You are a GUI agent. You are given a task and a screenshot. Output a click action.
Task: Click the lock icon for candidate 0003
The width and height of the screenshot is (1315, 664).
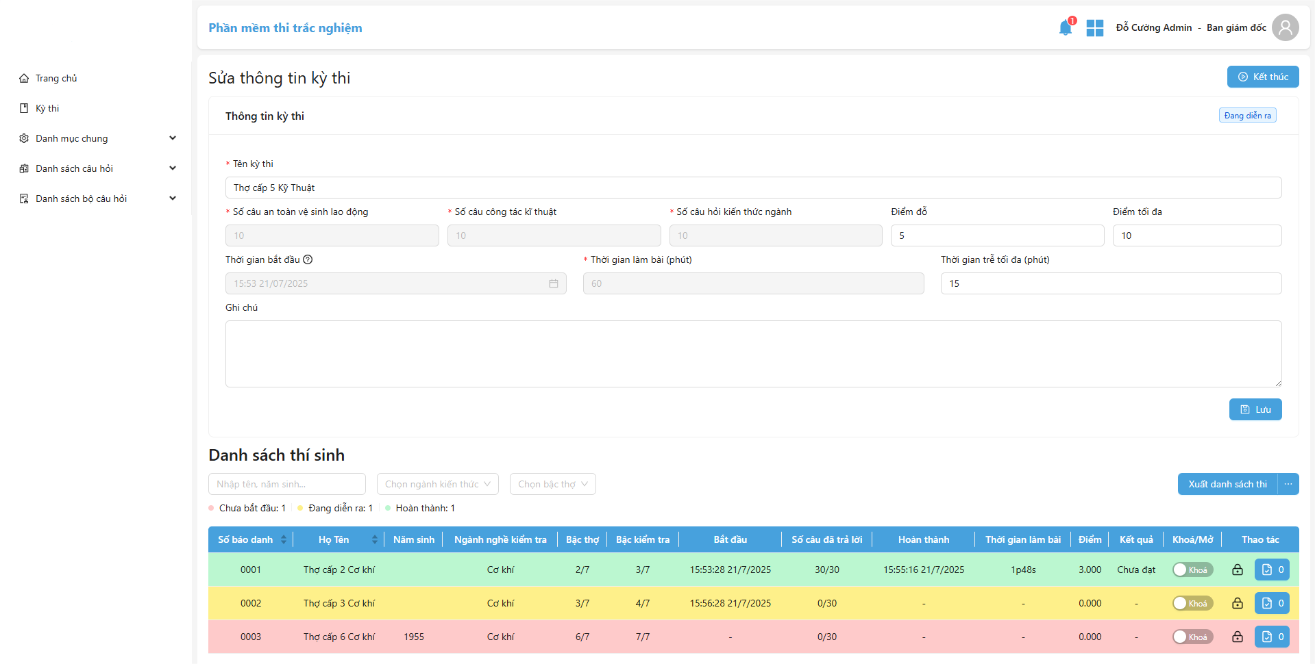click(x=1237, y=637)
